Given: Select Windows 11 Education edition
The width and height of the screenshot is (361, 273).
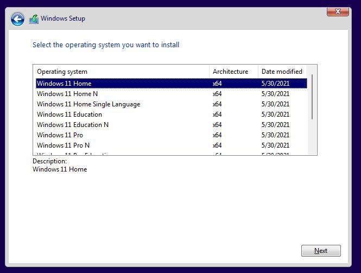Looking at the screenshot, I should [x=69, y=115].
